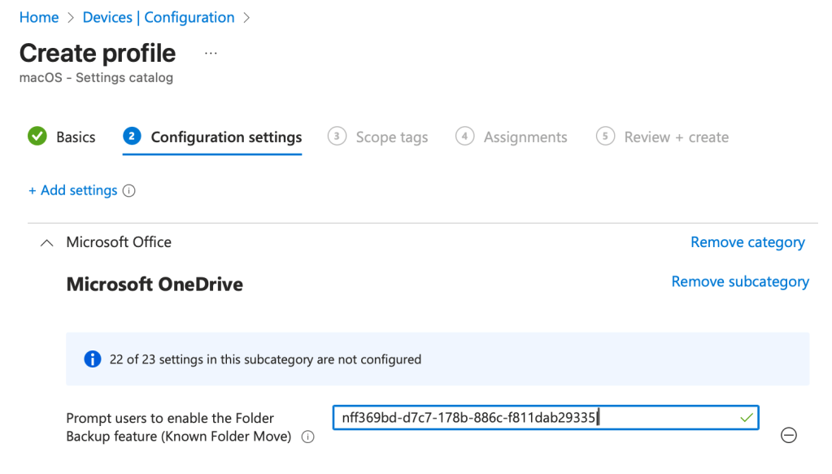Click the + Add settings link

click(x=73, y=190)
